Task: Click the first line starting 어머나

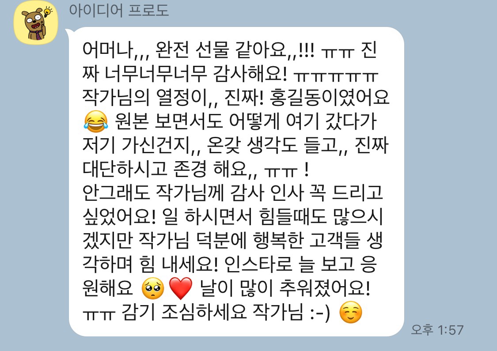Action: coord(229,50)
